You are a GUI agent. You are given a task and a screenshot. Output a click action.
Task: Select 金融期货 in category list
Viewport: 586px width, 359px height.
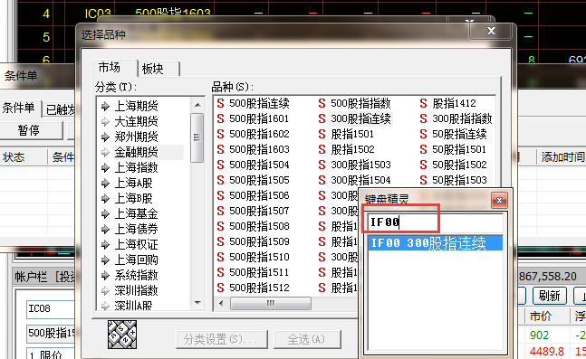[137, 152]
